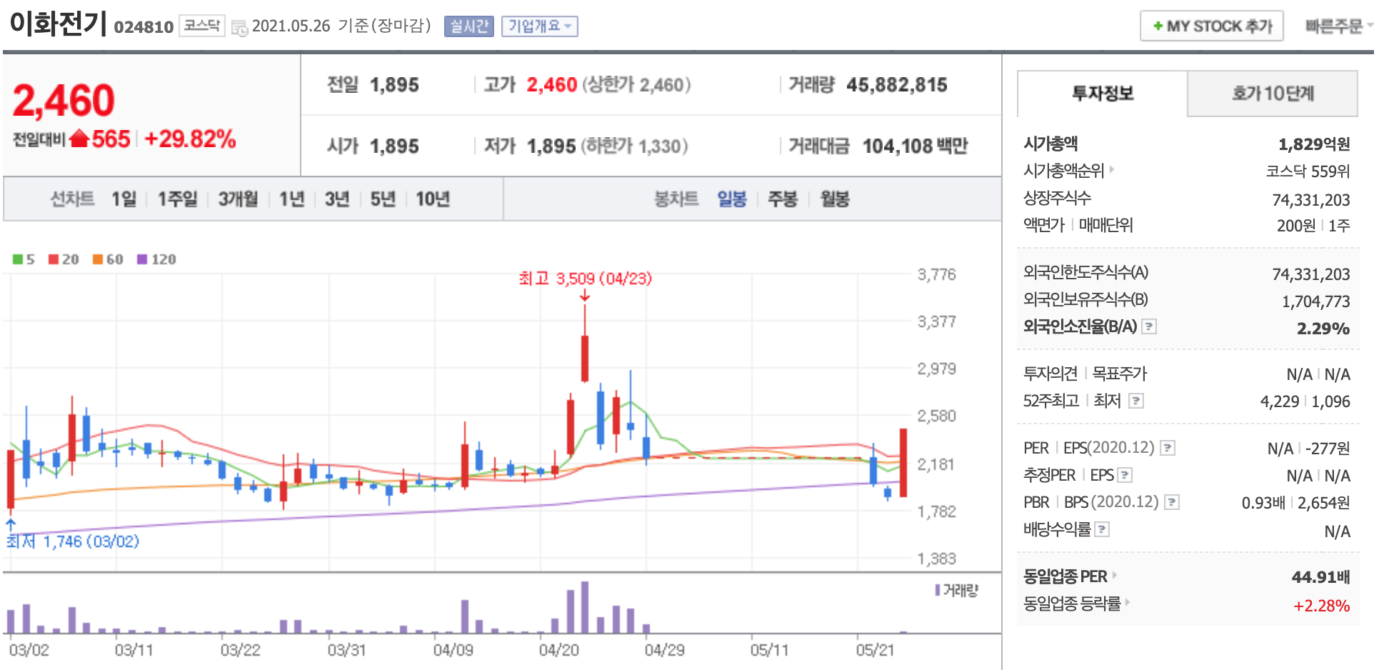This screenshot has width=1384, height=670.
Task: Click 최저 1,746 (03/02) chart marker
Action: (73, 541)
